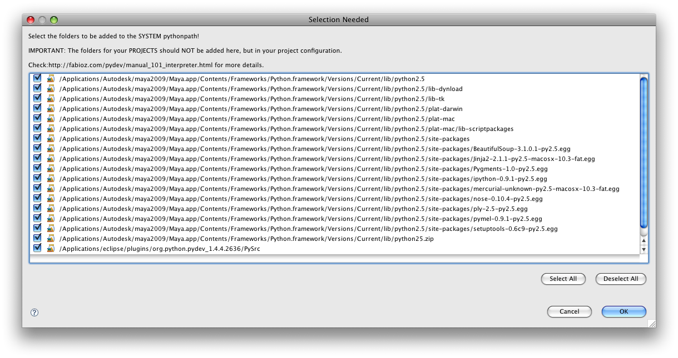Viewport: 678px width, 358px height.
Task: Uncheck the python2.5 checkbox
Action: pos(37,79)
